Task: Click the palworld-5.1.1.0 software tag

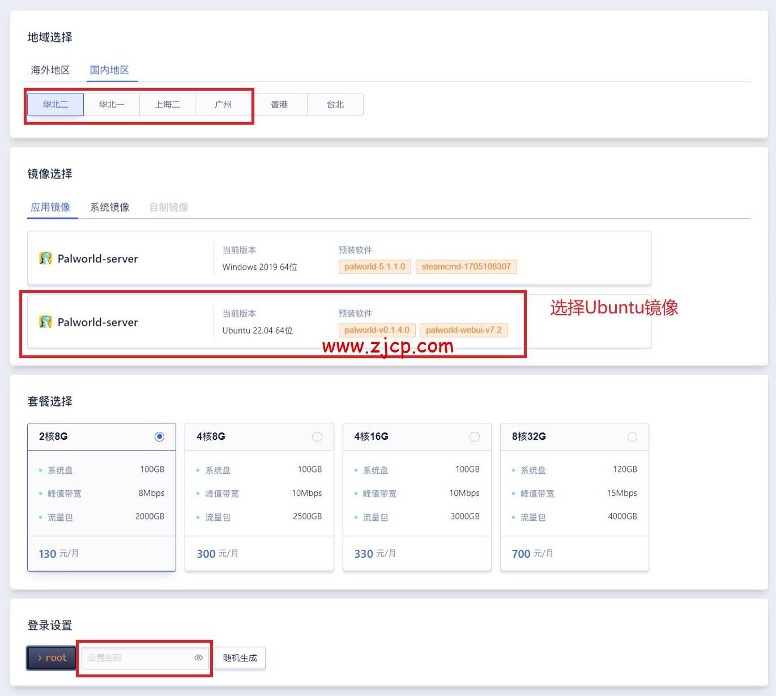Action: click(375, 266)
